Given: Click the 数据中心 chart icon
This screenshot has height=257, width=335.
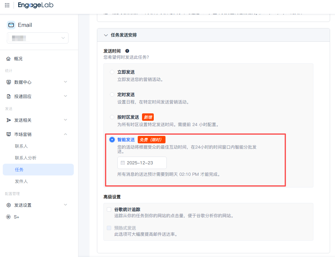Looking at the screenshot, I should [9, 82].
